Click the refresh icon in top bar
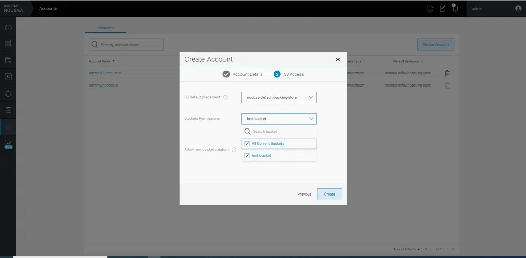This screenshot has height=258, width=526. [430, 9]
